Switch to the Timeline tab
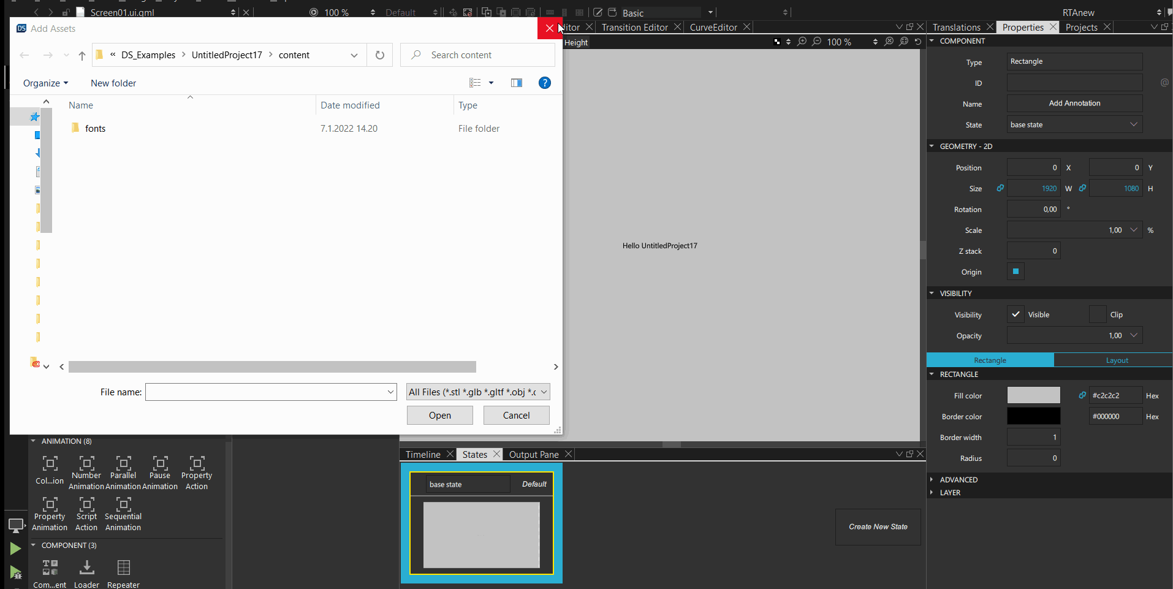The width and height of the screenshot is (1173, 589). click(x=423, y=455)
